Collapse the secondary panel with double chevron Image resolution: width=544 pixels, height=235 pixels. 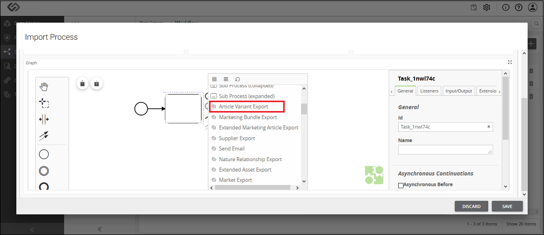(100, 229)
